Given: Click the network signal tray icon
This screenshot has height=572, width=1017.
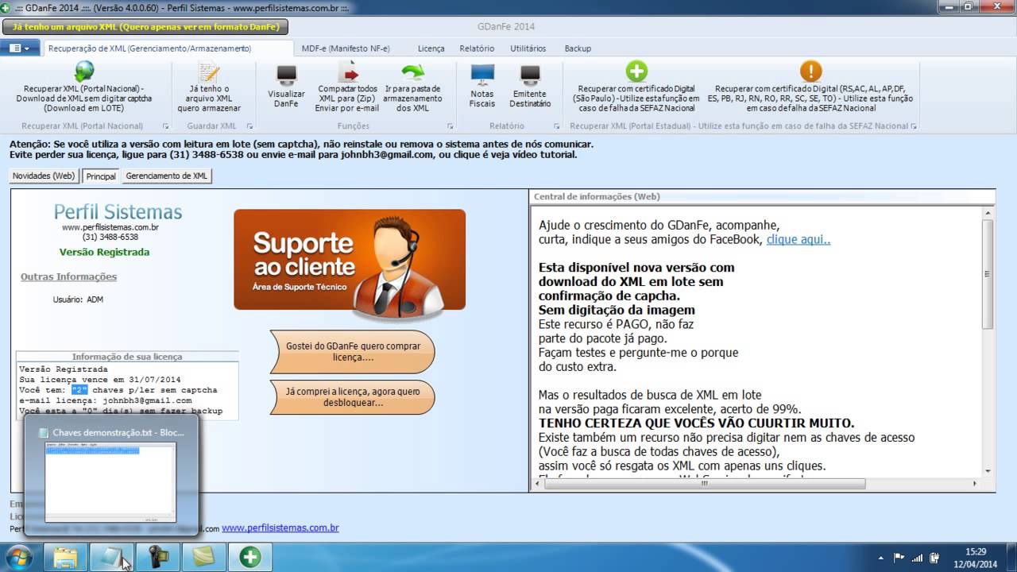Looking at the screenshot, I should (x=917, y=558).
